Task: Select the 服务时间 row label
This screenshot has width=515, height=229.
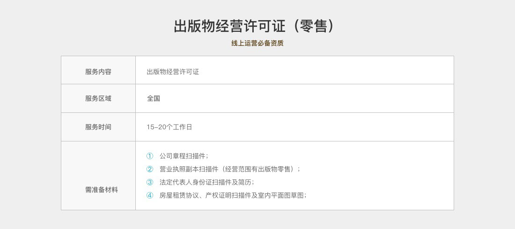Action: (98, 127)
